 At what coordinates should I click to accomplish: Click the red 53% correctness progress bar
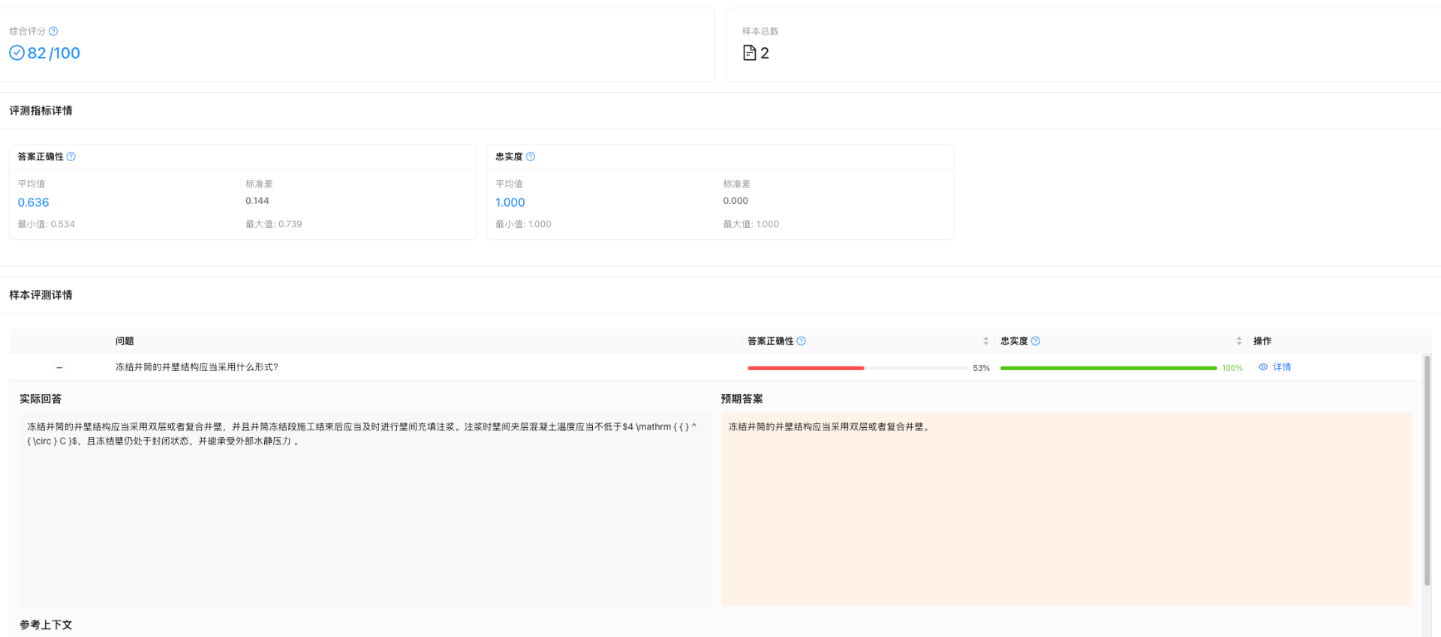pos(806,368)
